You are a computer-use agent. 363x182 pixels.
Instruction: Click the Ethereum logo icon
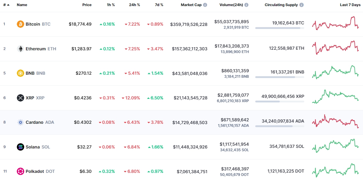pos(21,49)
